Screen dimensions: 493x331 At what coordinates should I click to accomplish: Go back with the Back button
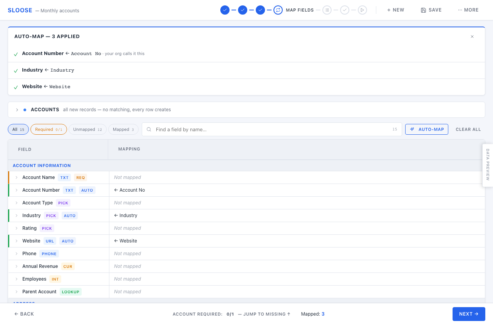click(24, 314)
